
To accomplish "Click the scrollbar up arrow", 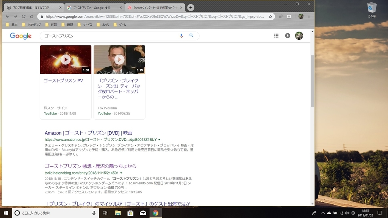I will click(x=312, y=32).
